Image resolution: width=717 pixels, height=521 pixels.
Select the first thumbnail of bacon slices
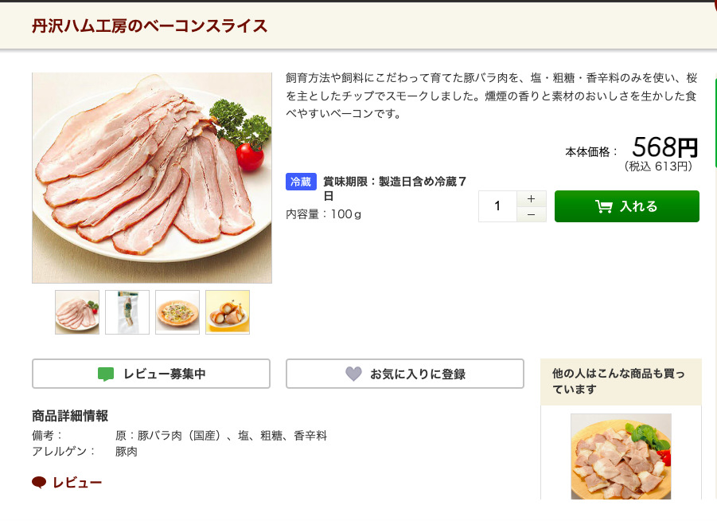(77, 311)
